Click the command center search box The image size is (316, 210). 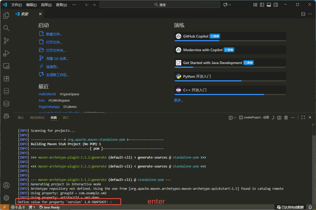coord(160,5)
